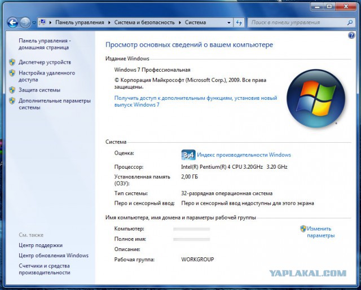Minimize the System window
The width and height of the screenshot is (361, 290).
pyautogui.click(x=317, y=6)
